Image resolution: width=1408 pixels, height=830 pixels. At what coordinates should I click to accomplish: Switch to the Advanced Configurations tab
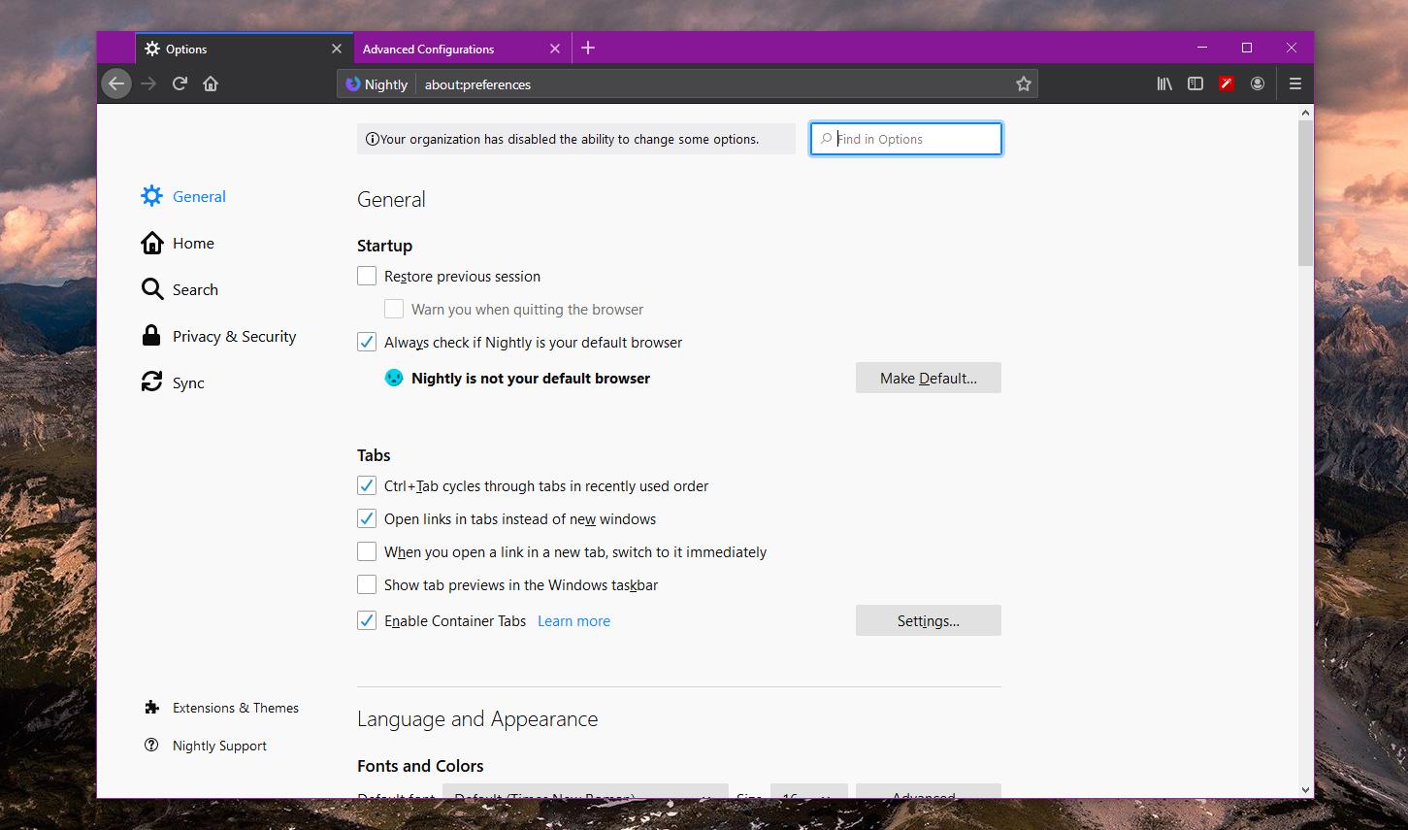463,49
